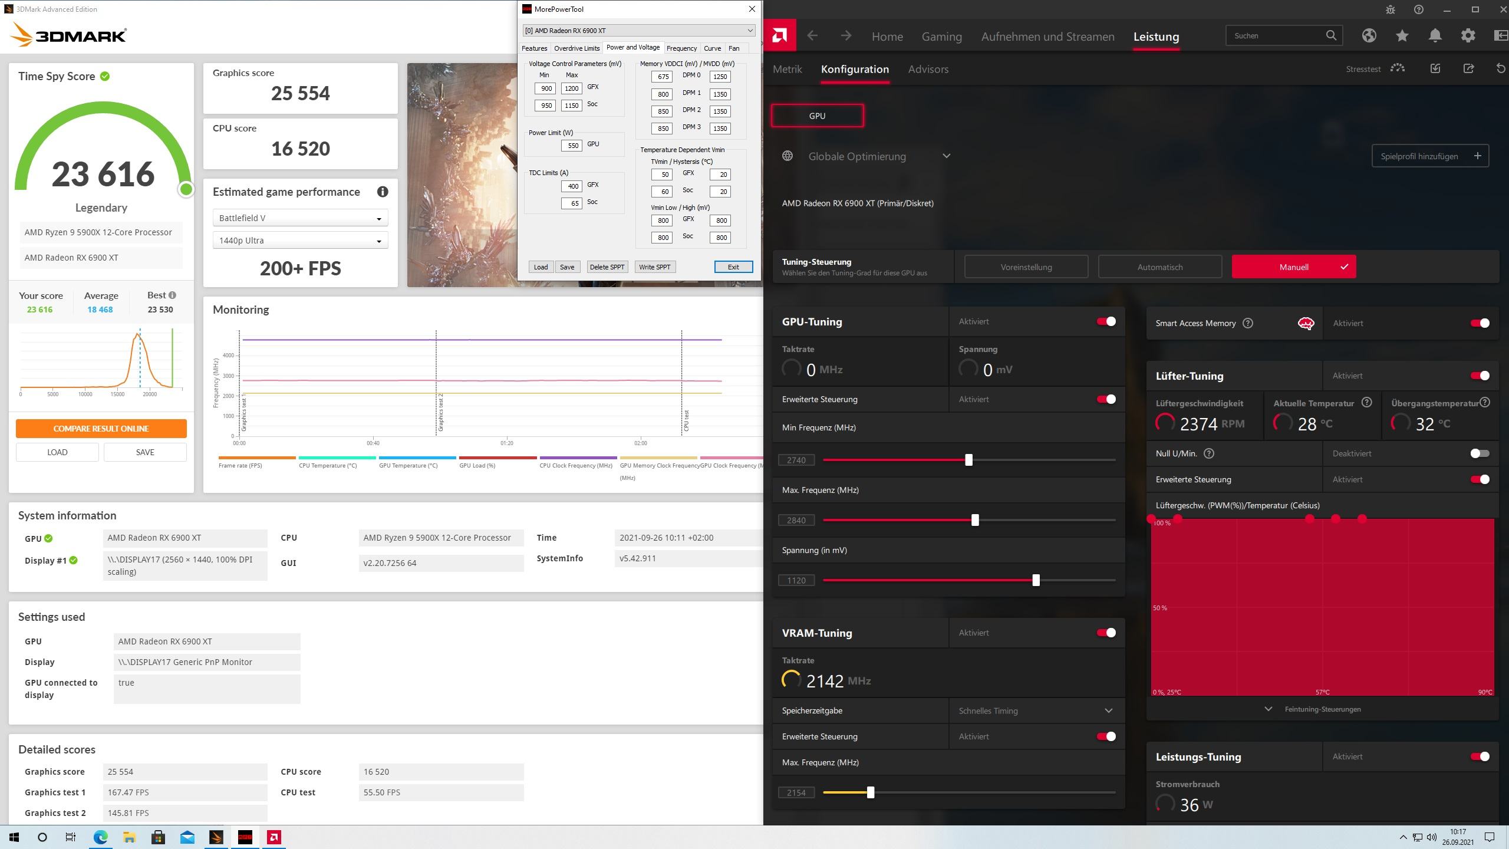The image size is (1509, 849).
Task: Open the Battlefield V game dropdown
Action: point(300,218)
